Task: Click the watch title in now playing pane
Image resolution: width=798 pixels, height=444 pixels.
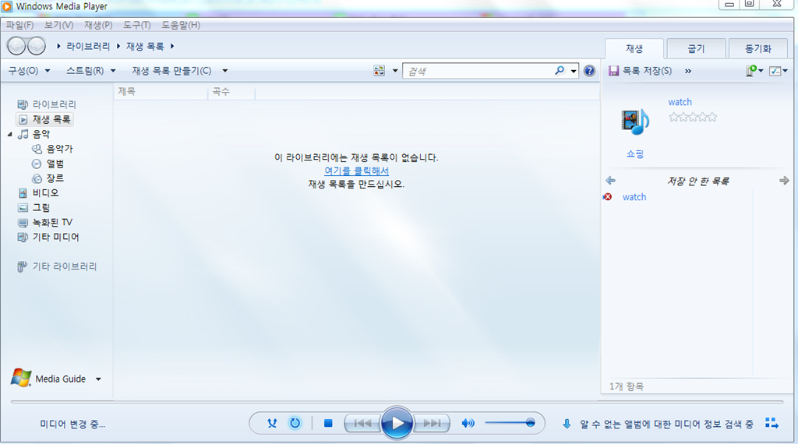Action: (x=680, y=102)
